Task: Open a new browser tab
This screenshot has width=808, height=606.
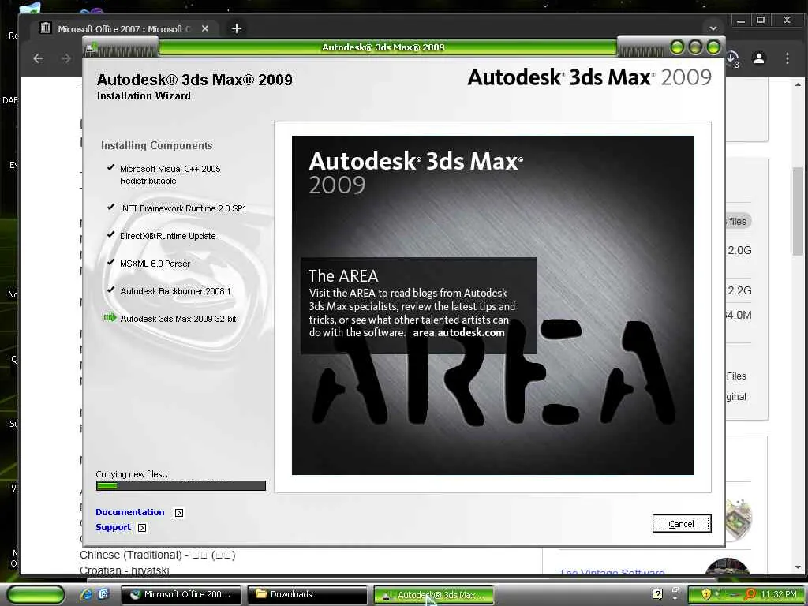Action: [237, 29]
